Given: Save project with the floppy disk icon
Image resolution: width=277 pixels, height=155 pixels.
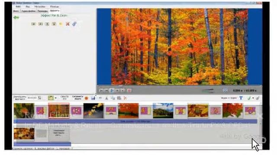Looking at the screenshot, I should (93, 98).
